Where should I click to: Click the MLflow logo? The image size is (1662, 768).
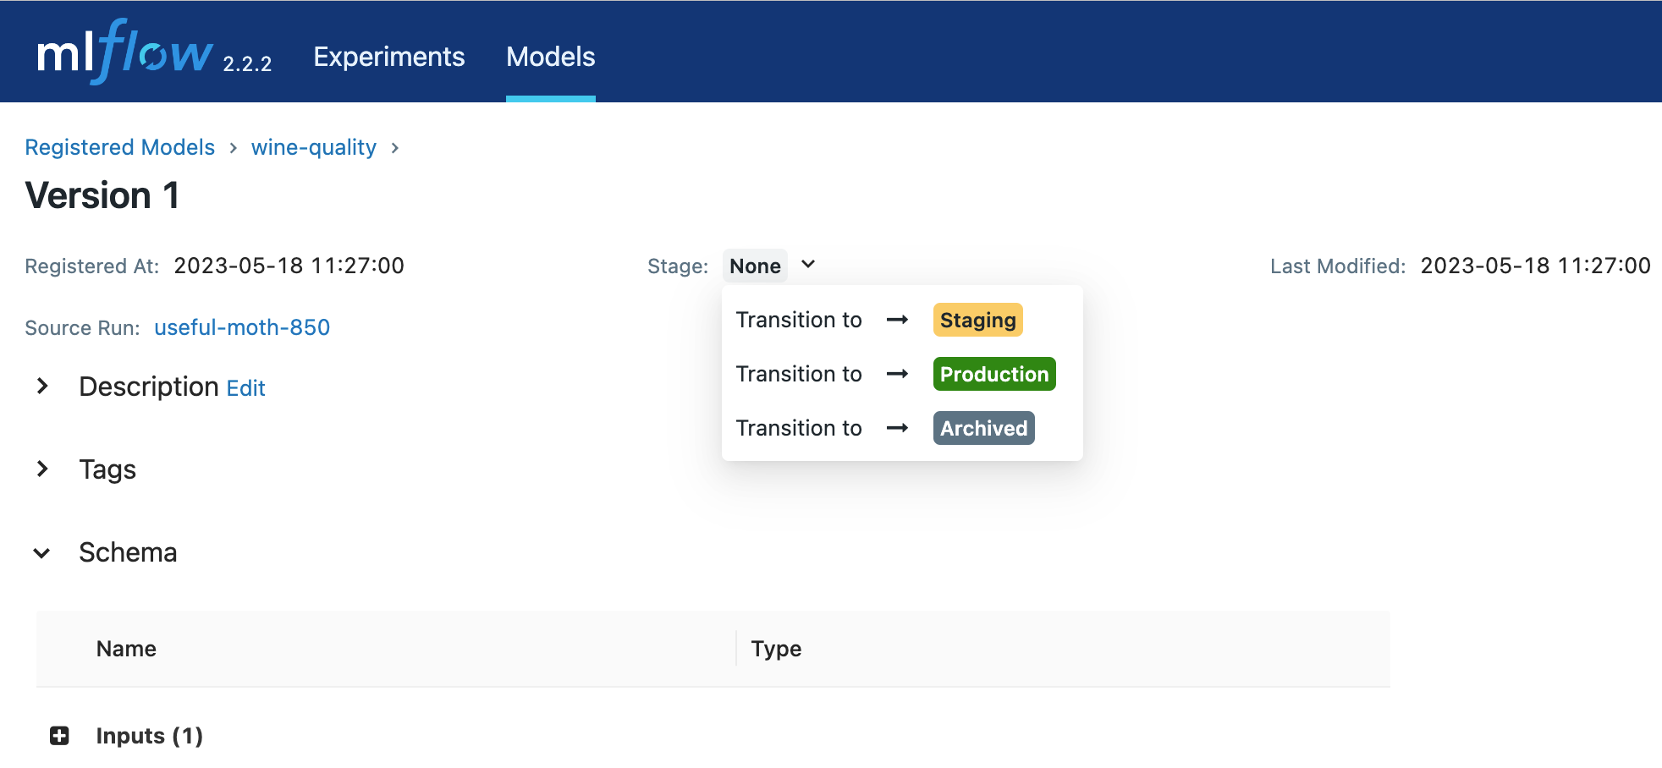tap(124, 52)
